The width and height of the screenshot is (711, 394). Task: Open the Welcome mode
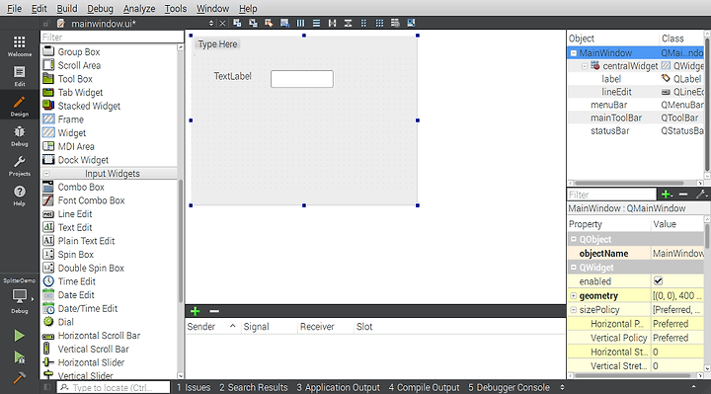20,46
